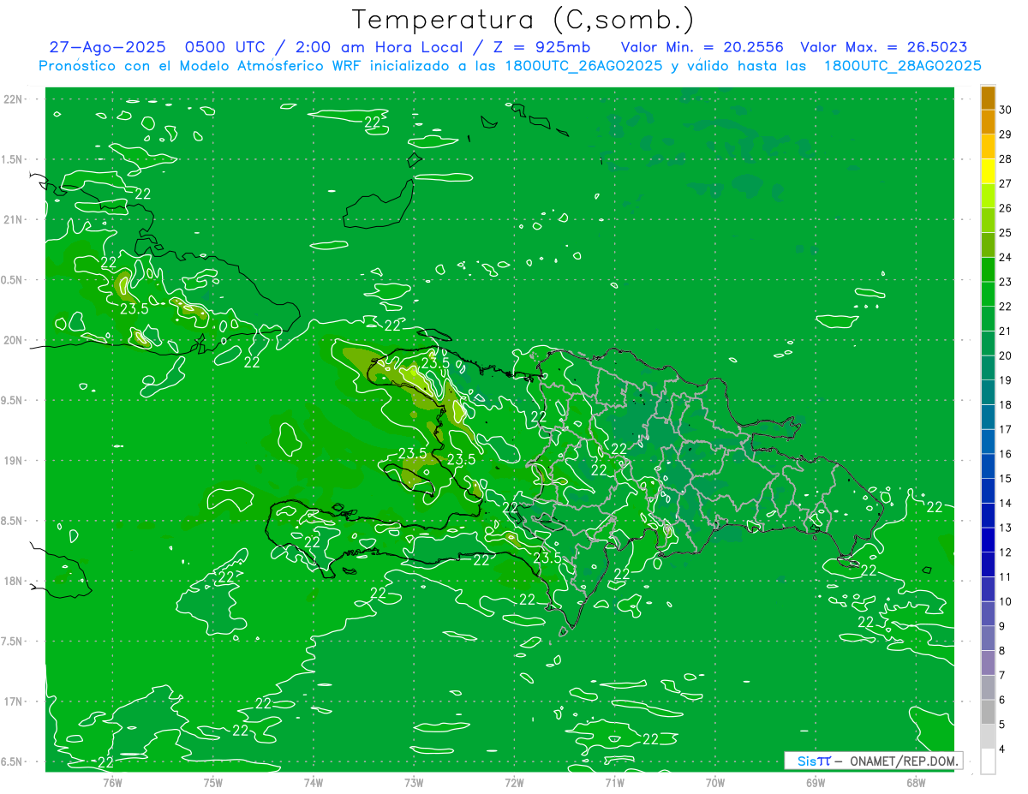This screenshot has width=1028, height=794.
Task: Click the '30' colorbar scale label
Action: tap(1007, 110)
